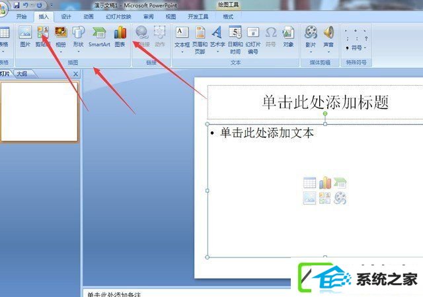Viewport: 423px width, 297px height.
Task: Close the slides/outline pane
Action: pos(75,74)
